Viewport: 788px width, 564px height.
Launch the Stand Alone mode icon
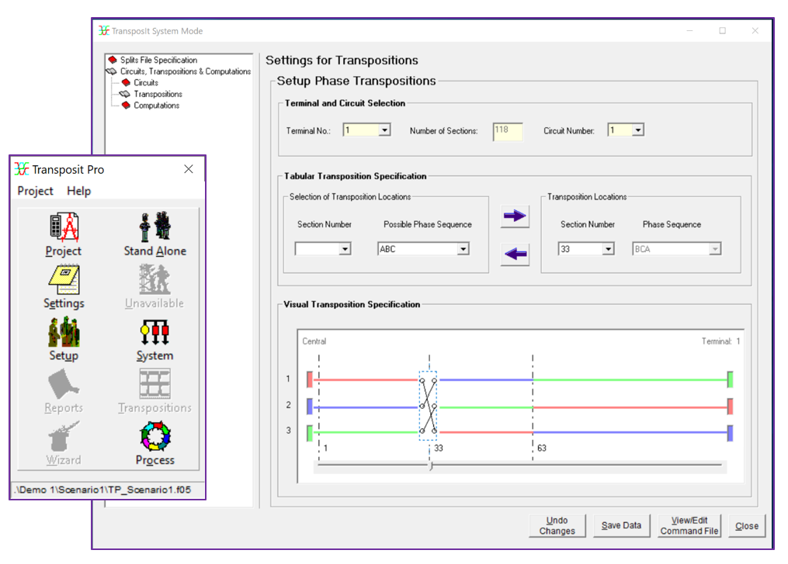[154, 227]
